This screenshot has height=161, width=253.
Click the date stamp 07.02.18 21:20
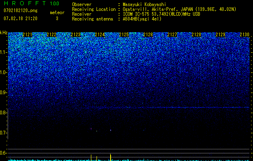21,19
